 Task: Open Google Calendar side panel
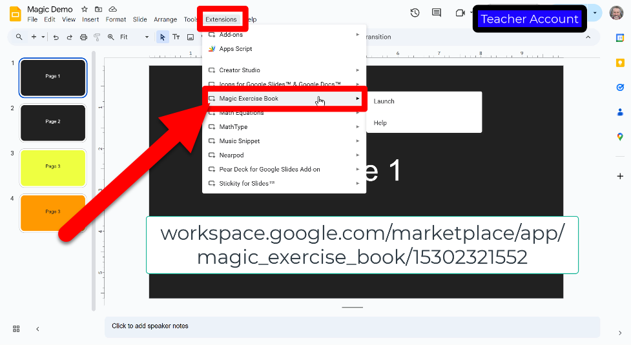[x=620, y=38]
